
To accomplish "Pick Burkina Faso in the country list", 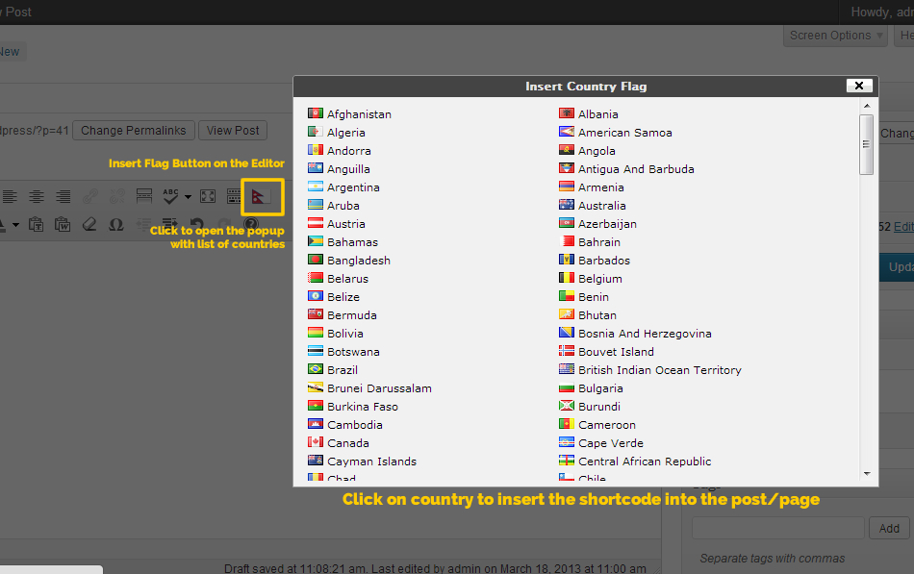I will pyautogui.click(x=363, y=407).
